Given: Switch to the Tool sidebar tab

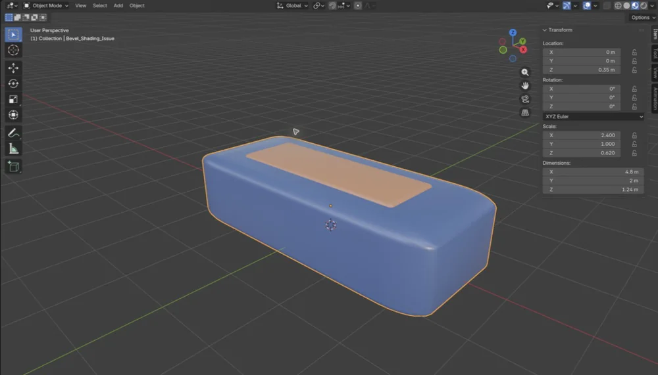Looking at the screenshot, I should click(x=655, y=53).
